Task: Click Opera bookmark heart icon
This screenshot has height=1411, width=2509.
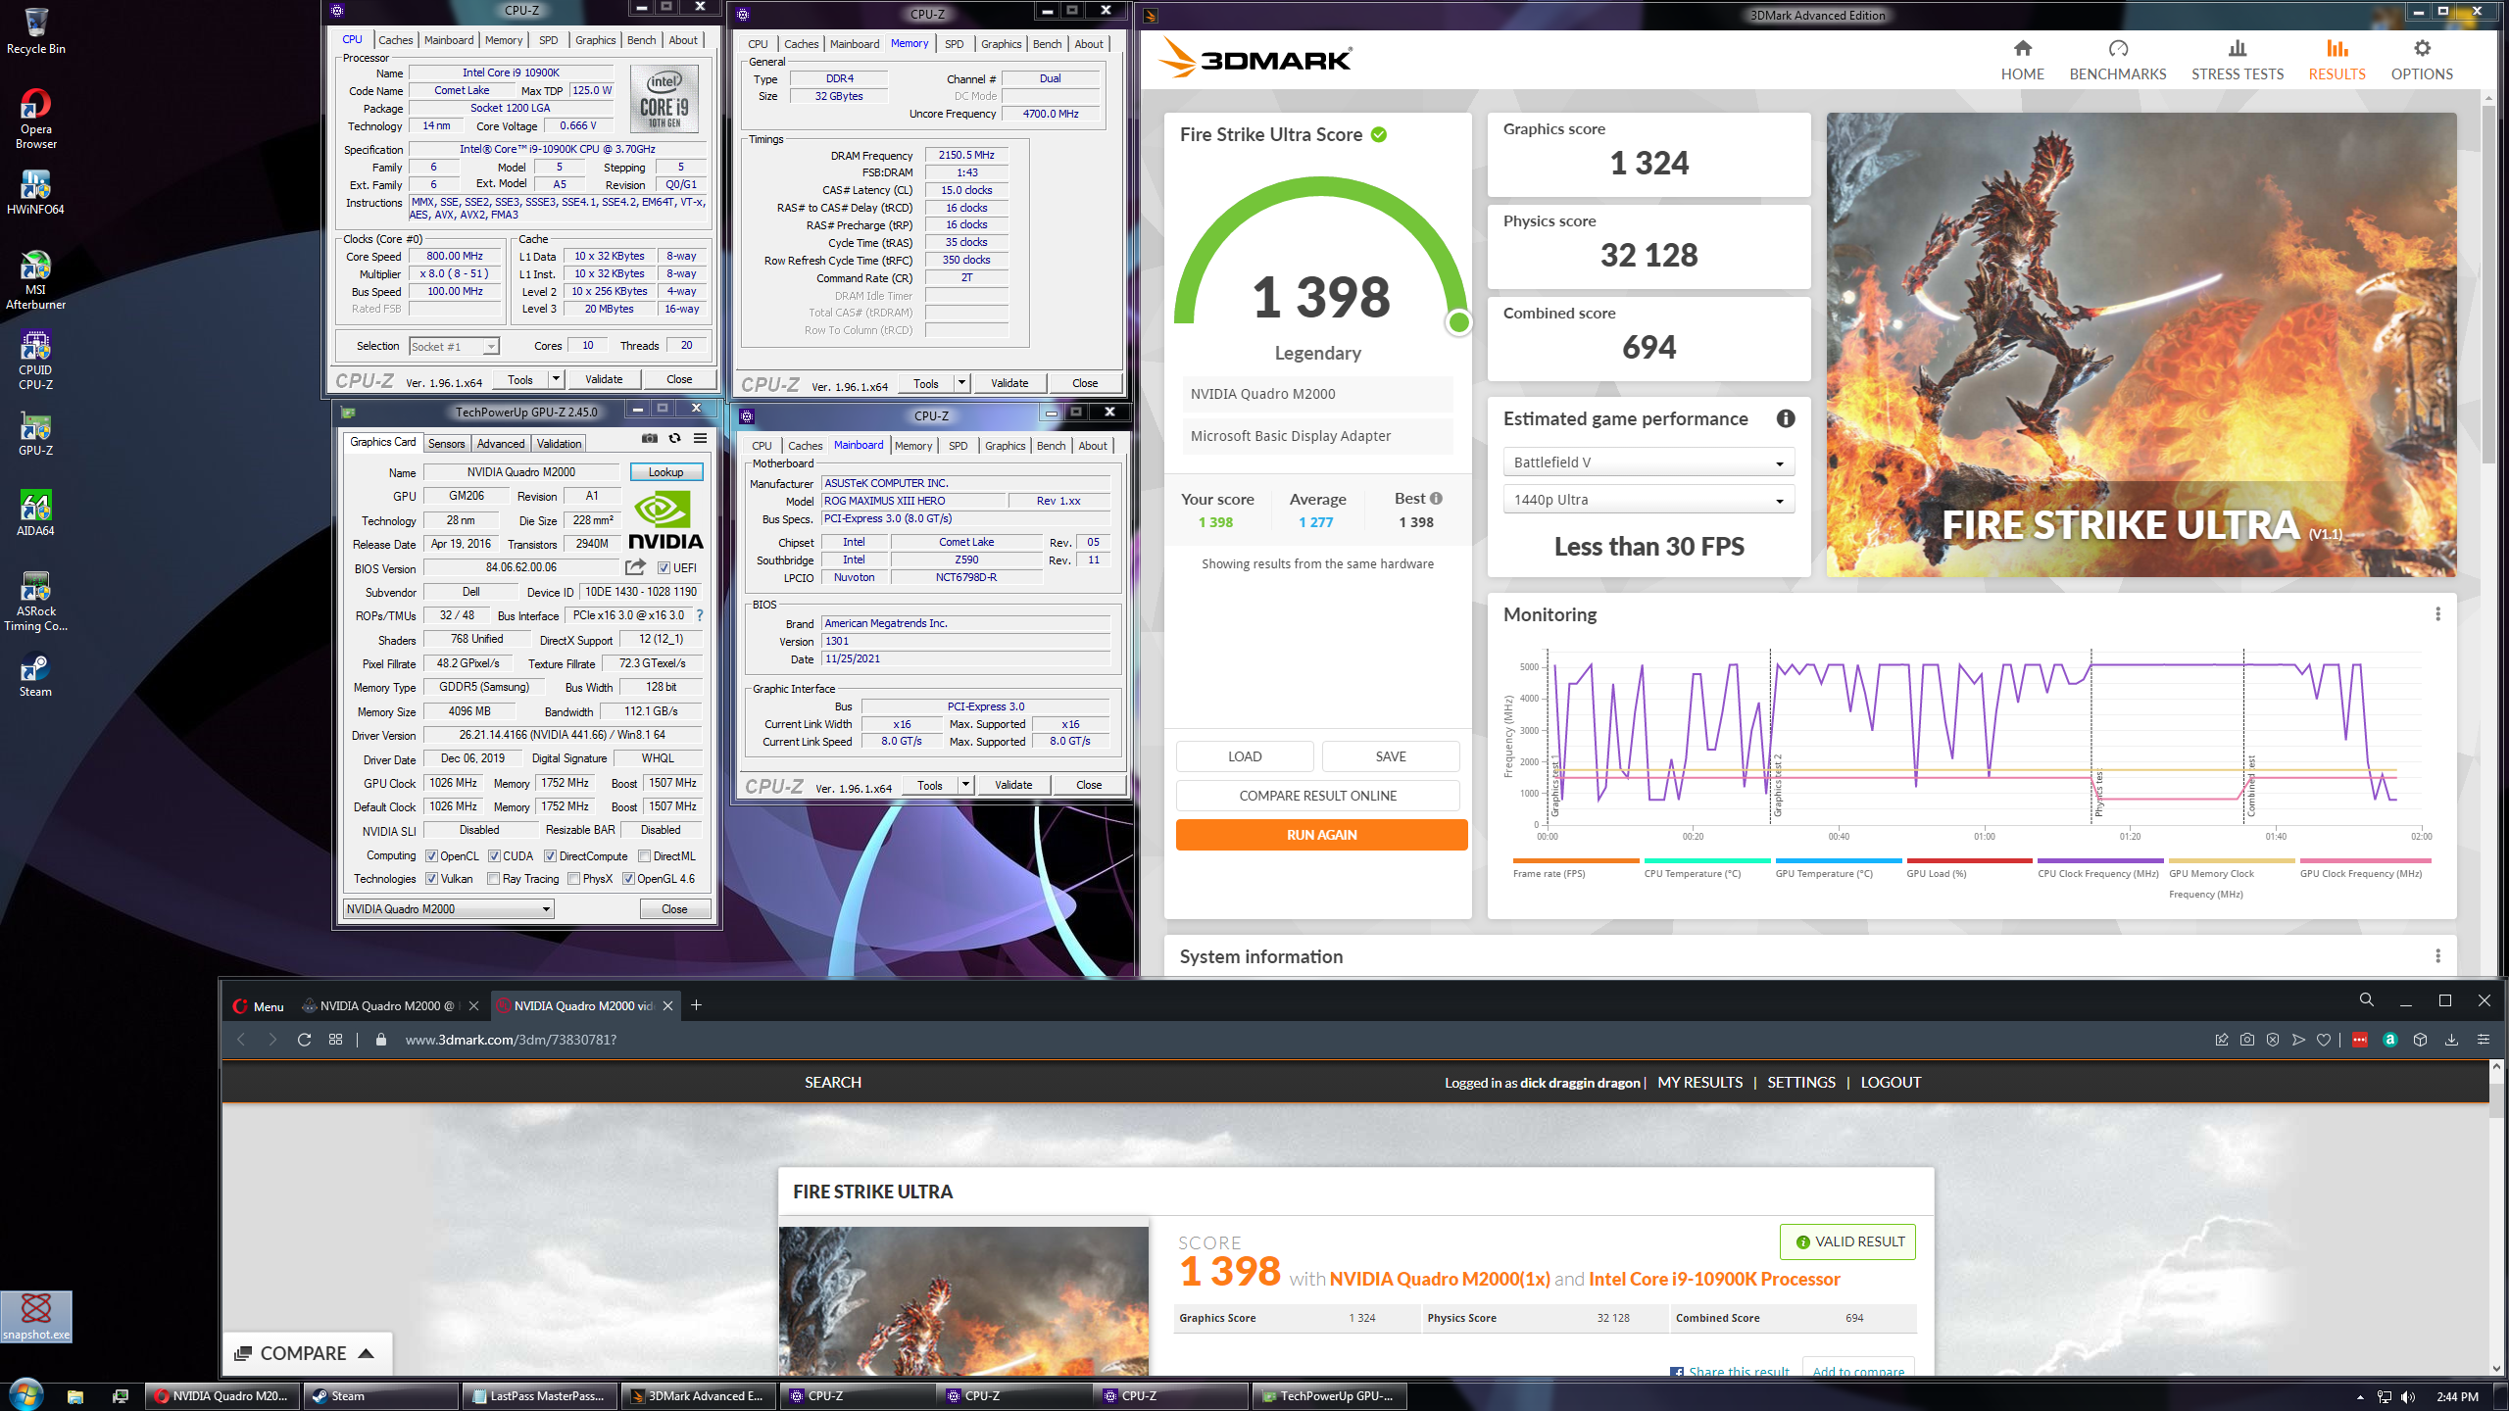Action: 2323,1040
